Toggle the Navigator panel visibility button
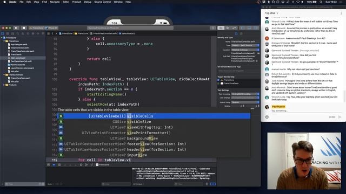The height and width of the screenshot is (194, 346). (243, 28)
